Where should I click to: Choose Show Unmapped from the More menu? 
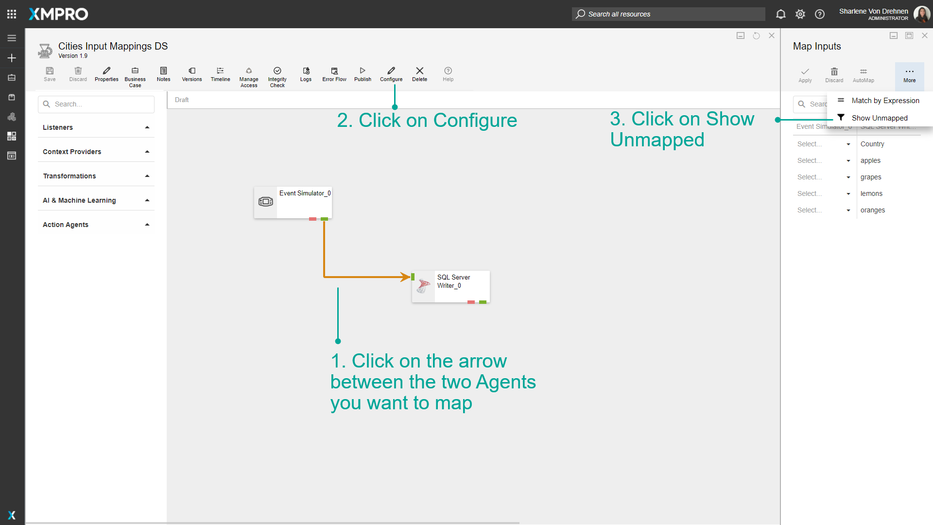[x=879, y=118]
